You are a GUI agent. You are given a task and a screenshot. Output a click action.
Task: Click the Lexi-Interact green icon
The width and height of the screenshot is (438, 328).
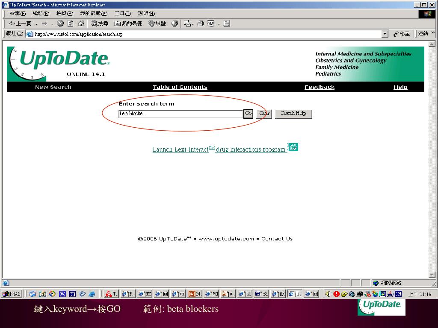tap(293, 147)
